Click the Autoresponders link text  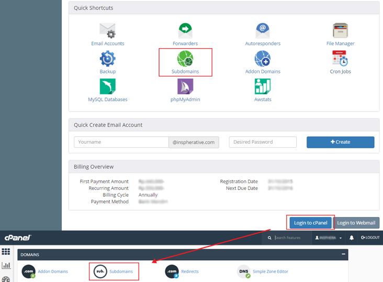(x=263, y=44)
